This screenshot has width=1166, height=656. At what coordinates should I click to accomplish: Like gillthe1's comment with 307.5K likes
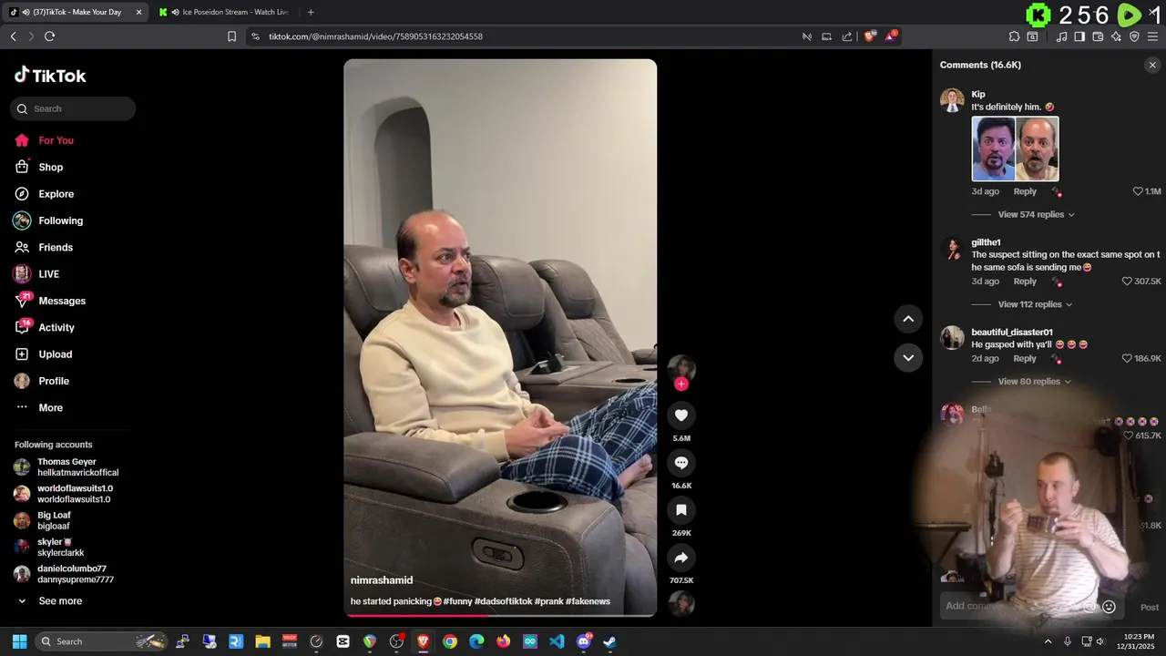[1127, 282]
